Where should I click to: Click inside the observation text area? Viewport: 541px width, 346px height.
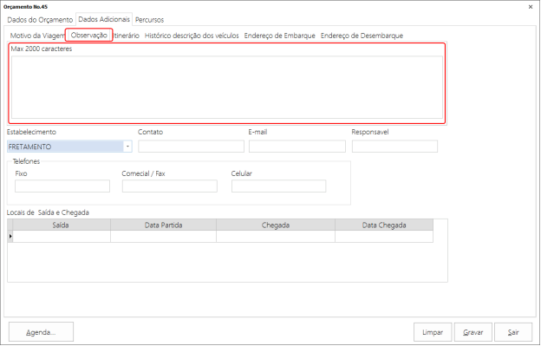pos(227,88)
